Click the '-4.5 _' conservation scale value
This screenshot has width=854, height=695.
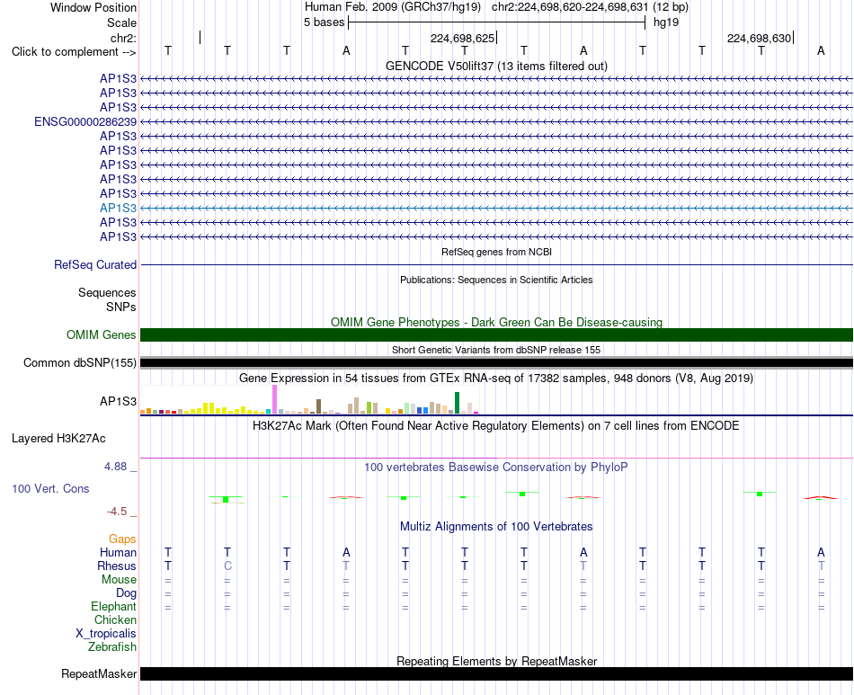pyautogui.click(x=121, y=512)
